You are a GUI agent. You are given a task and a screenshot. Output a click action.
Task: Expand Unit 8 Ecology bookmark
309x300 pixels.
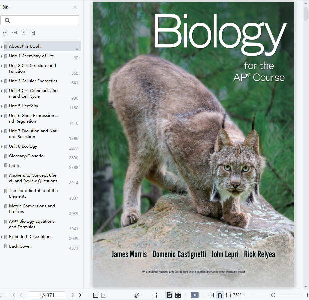[2, 147]
